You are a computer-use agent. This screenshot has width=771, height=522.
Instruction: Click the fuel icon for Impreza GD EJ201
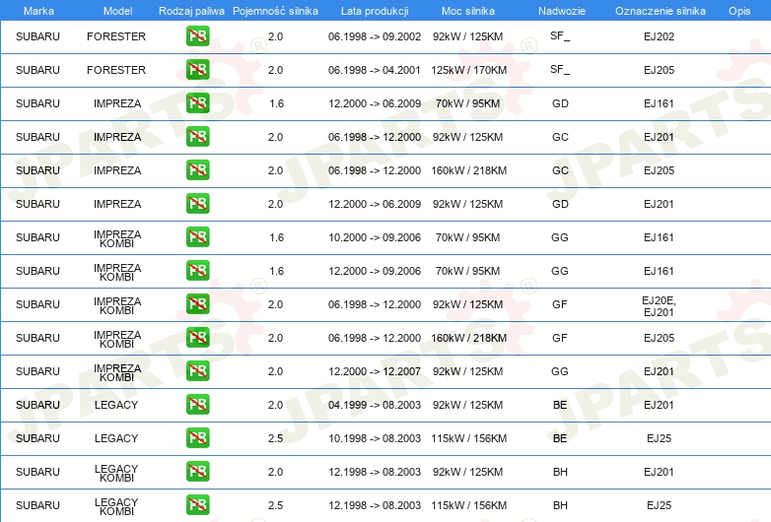coord(197,203)
